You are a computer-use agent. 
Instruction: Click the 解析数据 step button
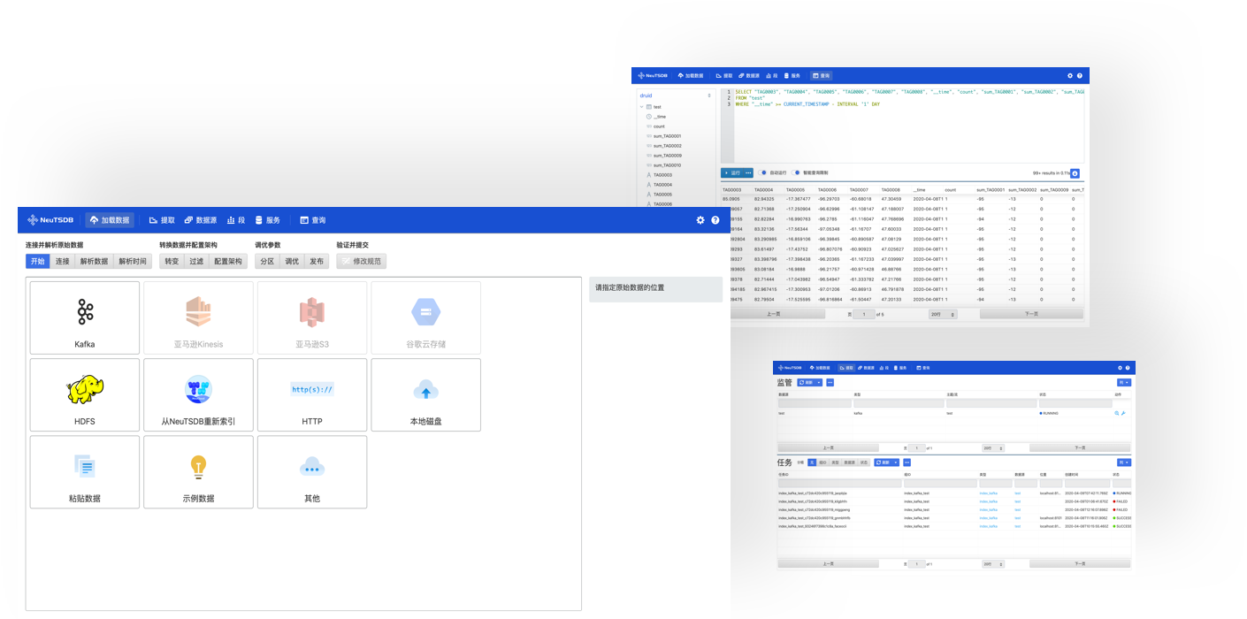(x=95, y=262)
